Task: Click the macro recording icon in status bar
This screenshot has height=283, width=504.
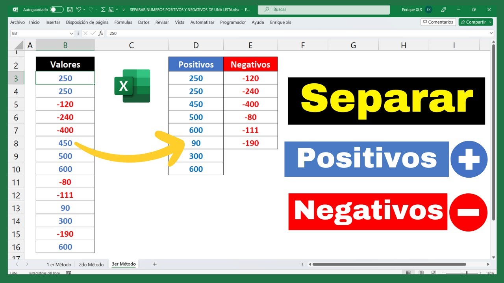Action: 69,273
